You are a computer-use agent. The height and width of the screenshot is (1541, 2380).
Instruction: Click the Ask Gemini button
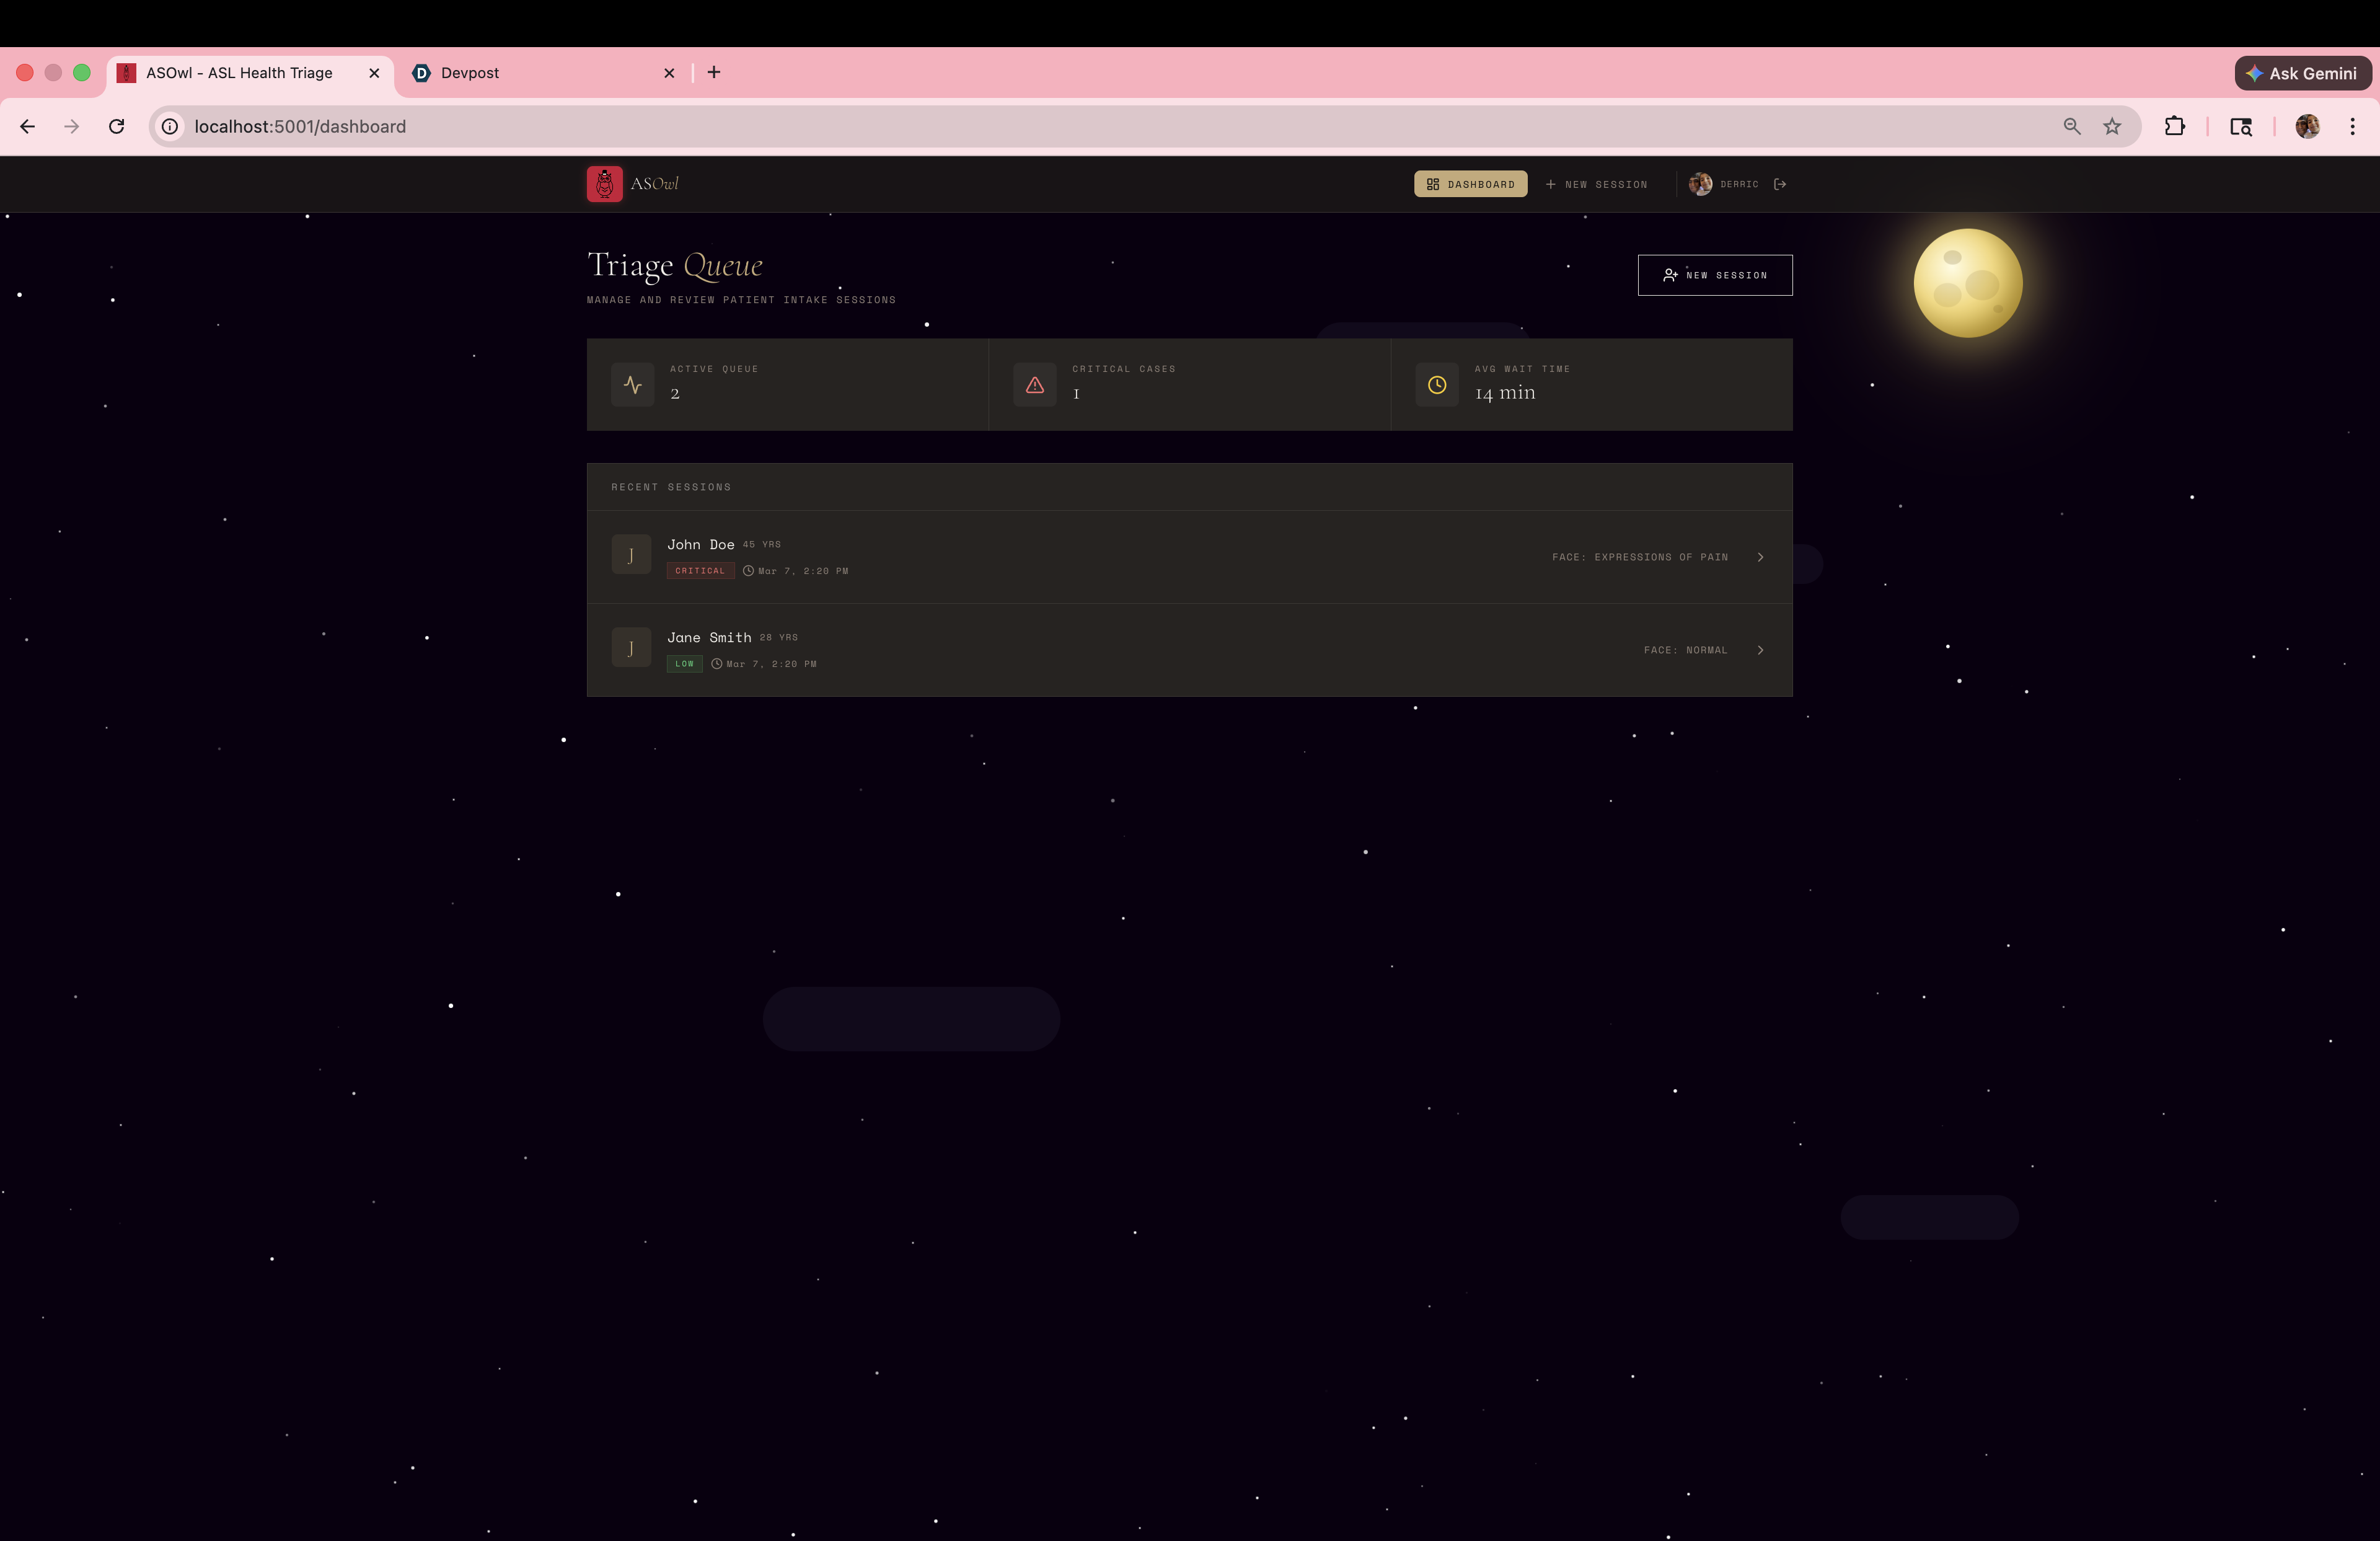(x=2301, y=73)
